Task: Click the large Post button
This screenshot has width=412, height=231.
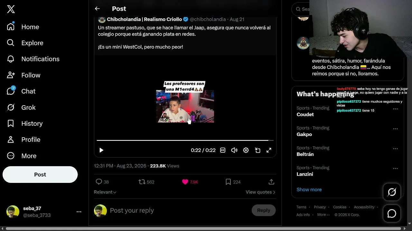Action: 40,175
